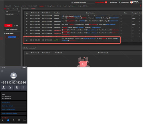143x124 pixels.
Task: Open the Recents clock tab on phone
Action: point(8,121)
